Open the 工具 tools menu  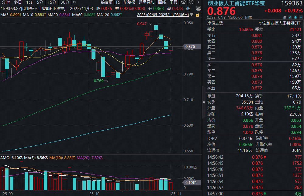point(174,2)
